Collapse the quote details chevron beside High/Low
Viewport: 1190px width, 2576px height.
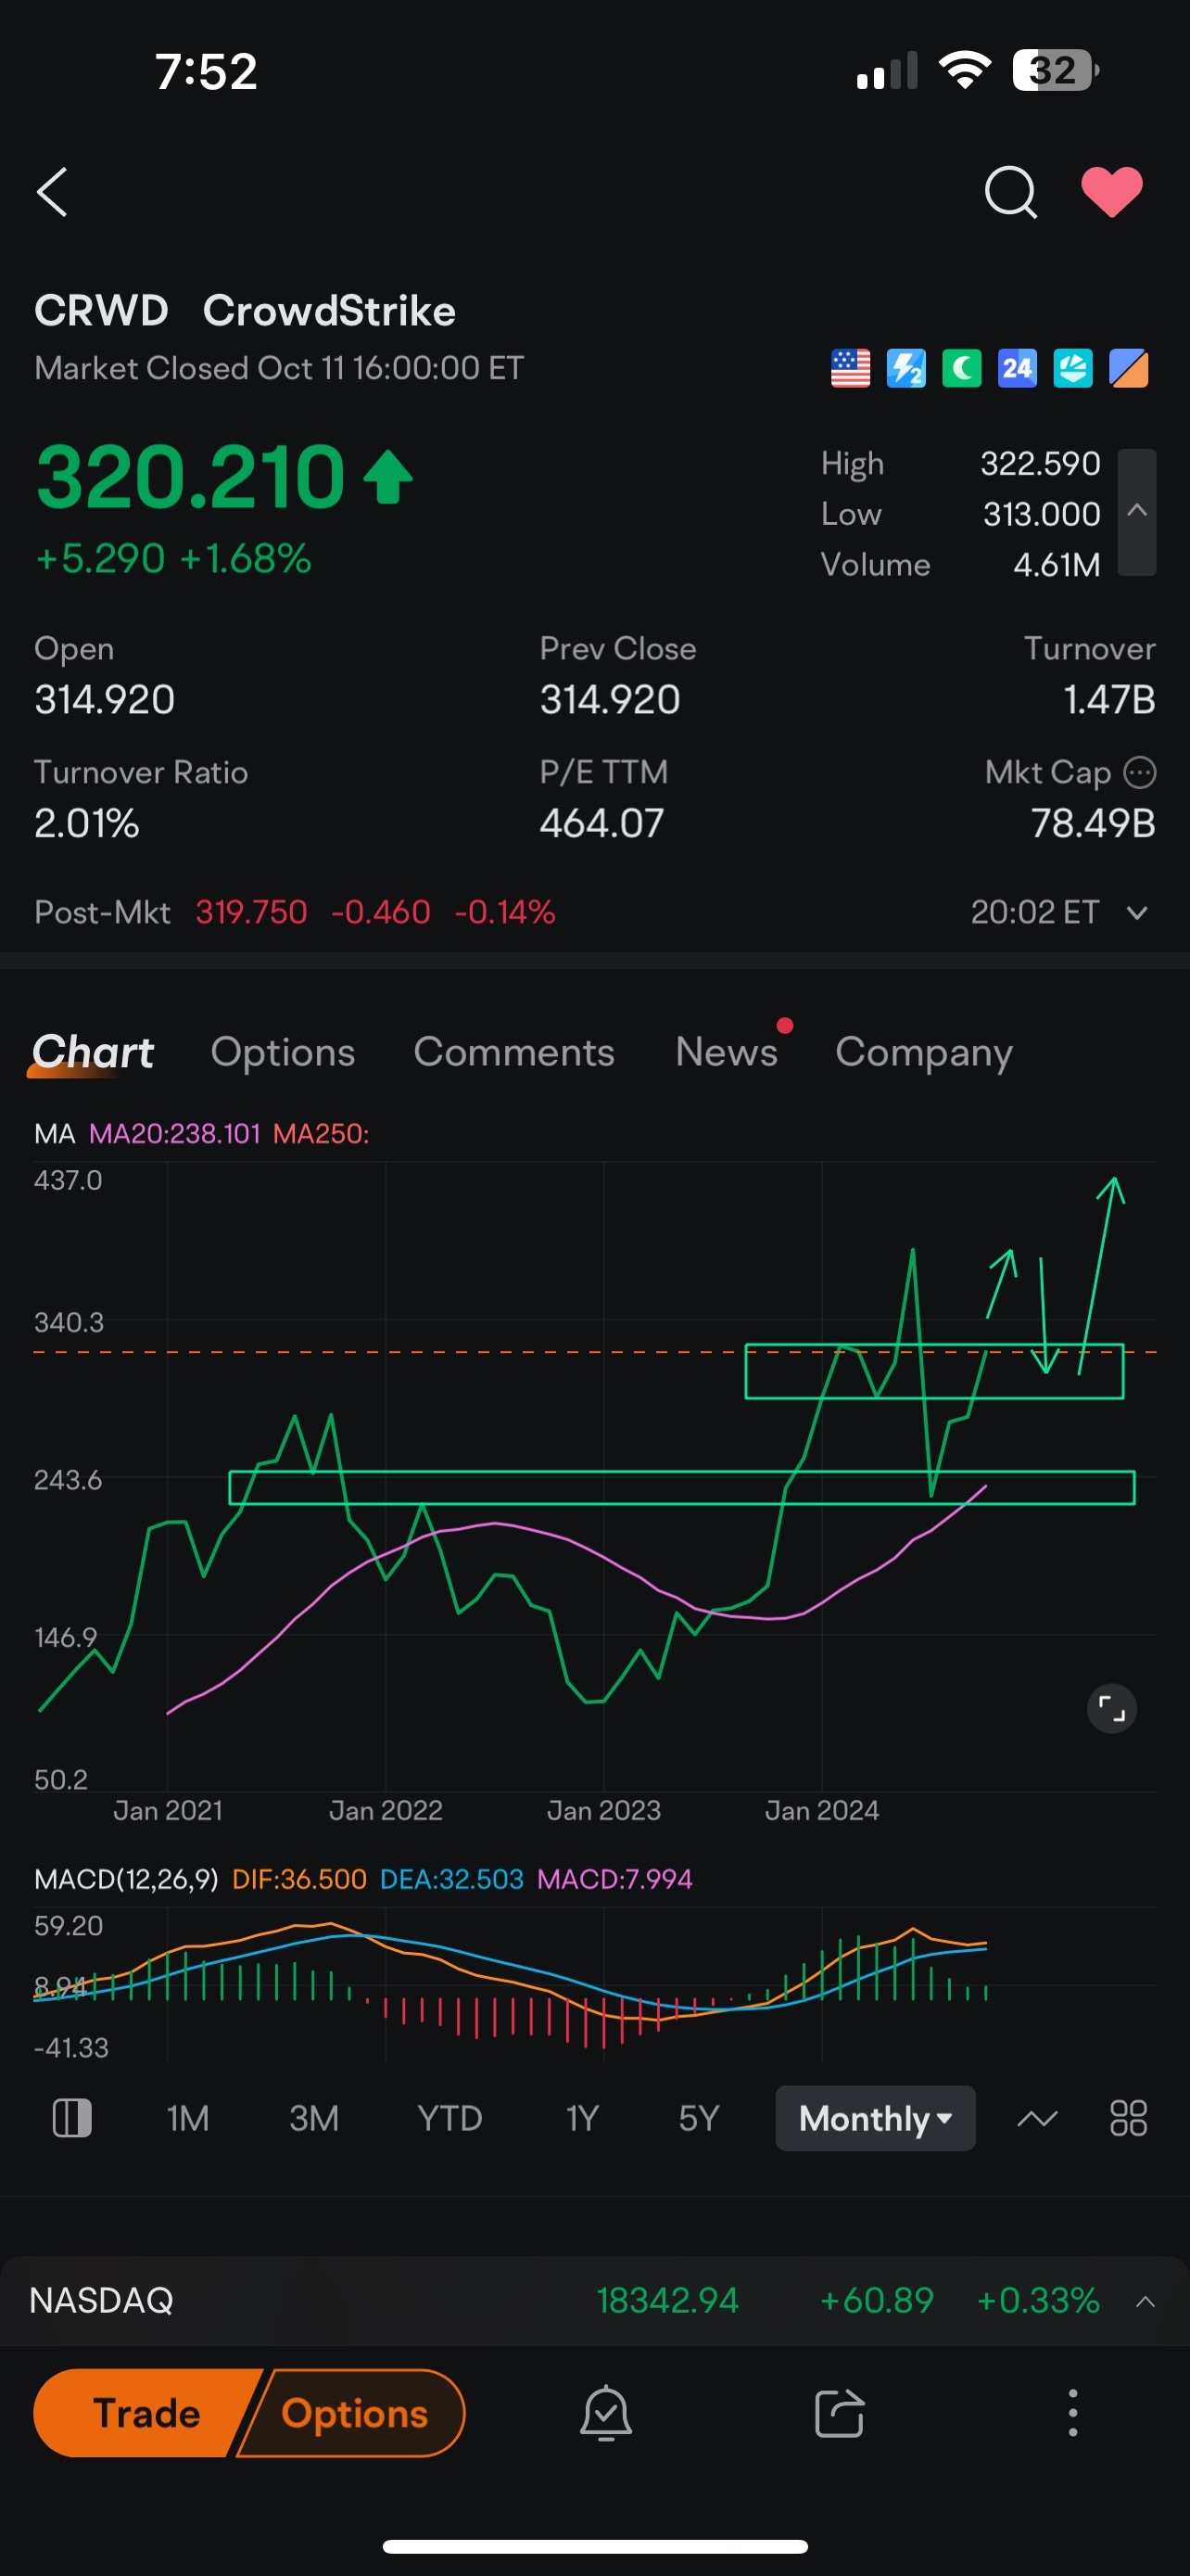tap(1137, 512)
